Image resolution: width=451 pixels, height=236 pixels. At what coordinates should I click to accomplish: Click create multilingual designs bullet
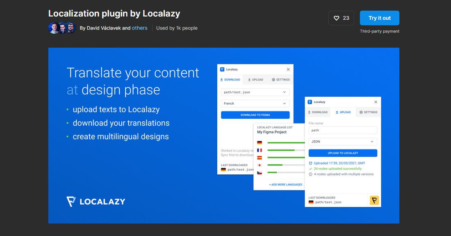pos(121,136)
